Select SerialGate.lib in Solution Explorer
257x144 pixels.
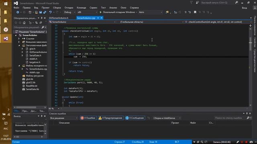click(x=33, y=89)
